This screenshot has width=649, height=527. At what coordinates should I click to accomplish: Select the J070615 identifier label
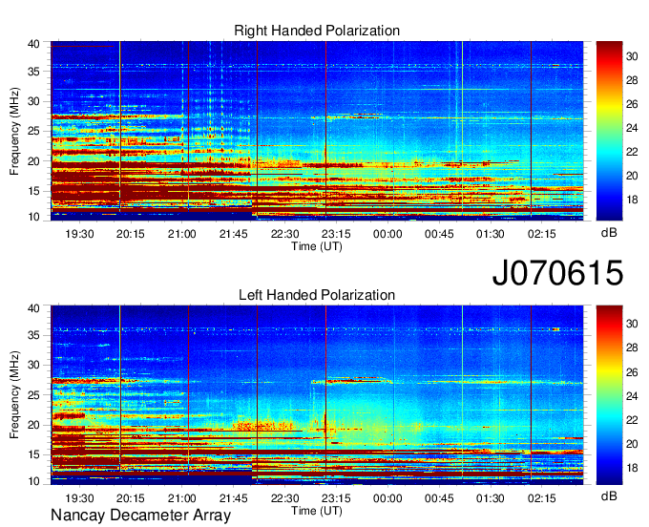tap(557, 272)
